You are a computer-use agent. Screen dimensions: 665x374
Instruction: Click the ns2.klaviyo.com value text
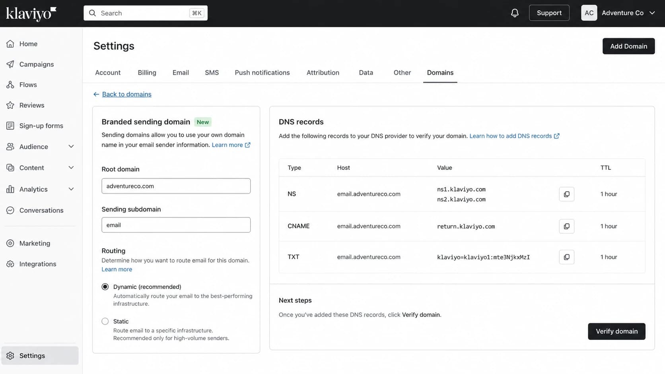pos(461,200)
